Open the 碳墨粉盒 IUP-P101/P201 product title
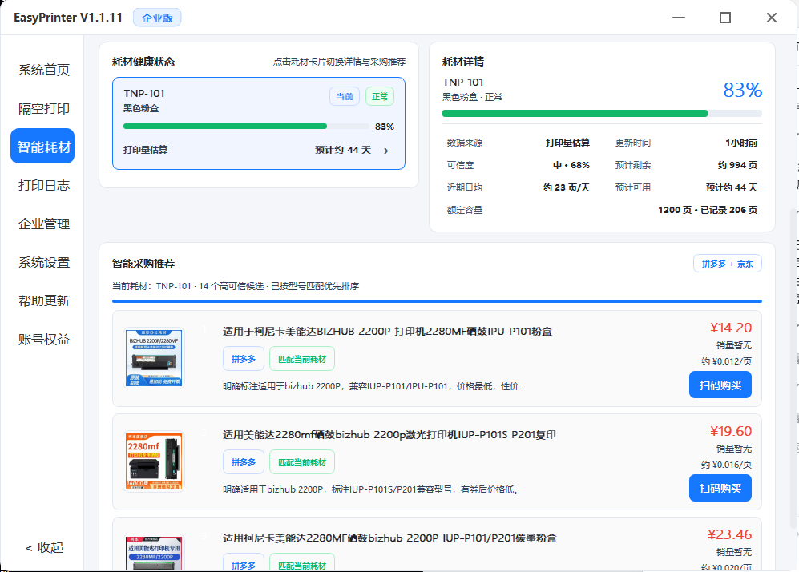 tap(389, 538)
